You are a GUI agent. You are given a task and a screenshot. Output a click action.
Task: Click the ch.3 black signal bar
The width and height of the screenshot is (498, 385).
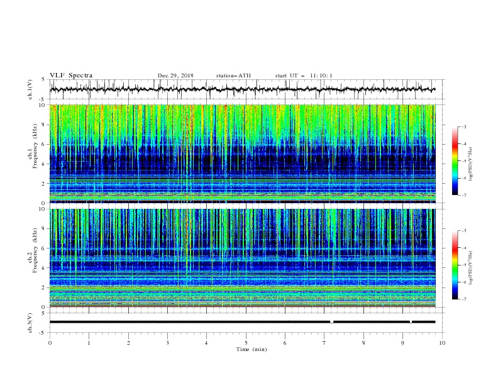(x=242, y=322)
